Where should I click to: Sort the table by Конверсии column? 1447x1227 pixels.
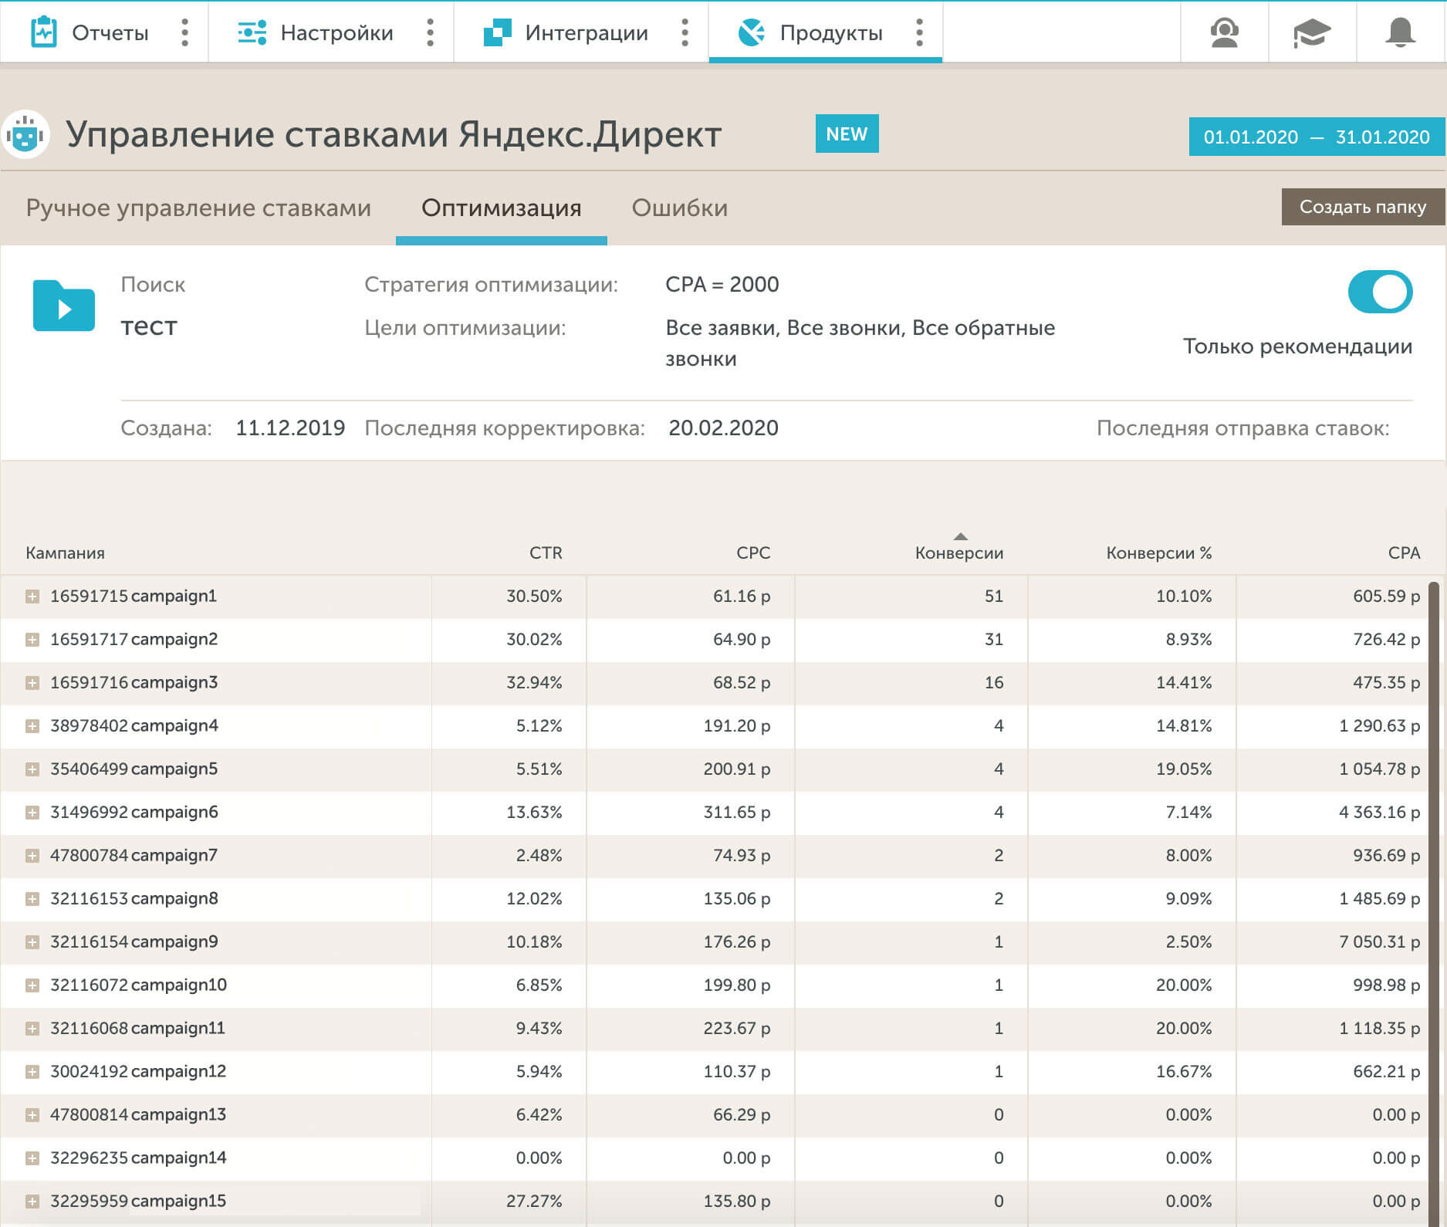958,553
